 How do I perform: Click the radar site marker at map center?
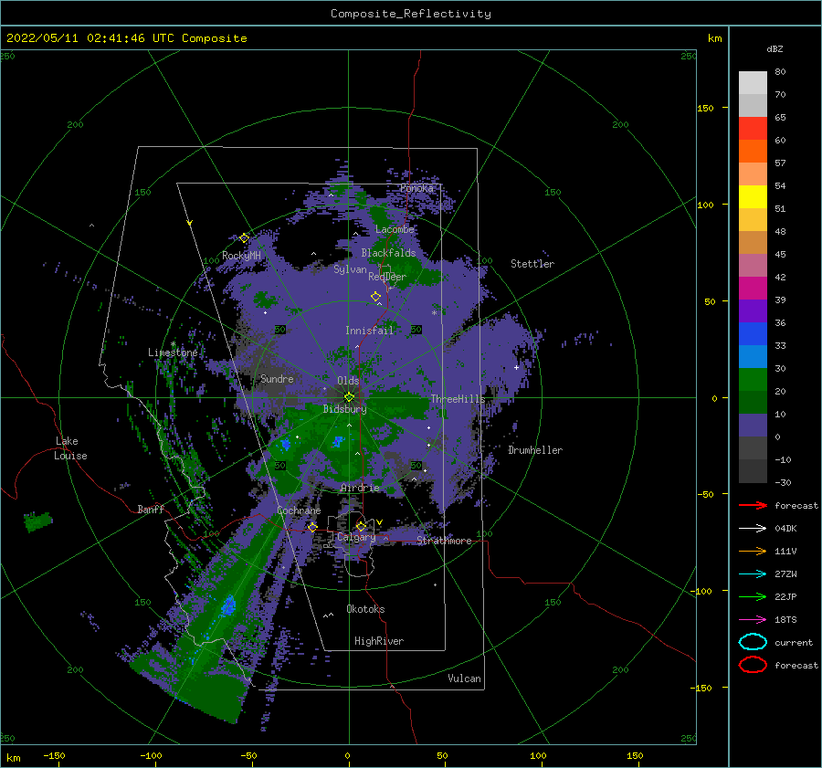(x=349, y=397)
